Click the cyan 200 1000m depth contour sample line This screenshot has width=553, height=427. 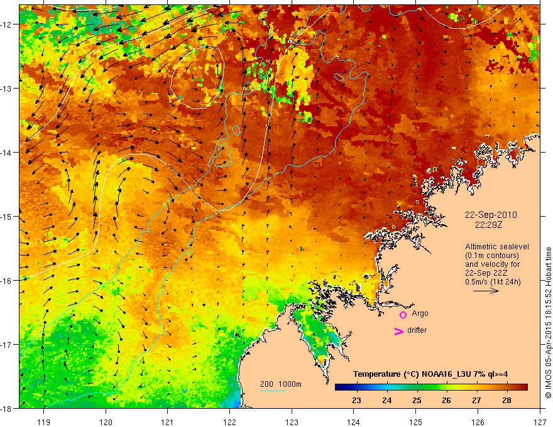272,391
